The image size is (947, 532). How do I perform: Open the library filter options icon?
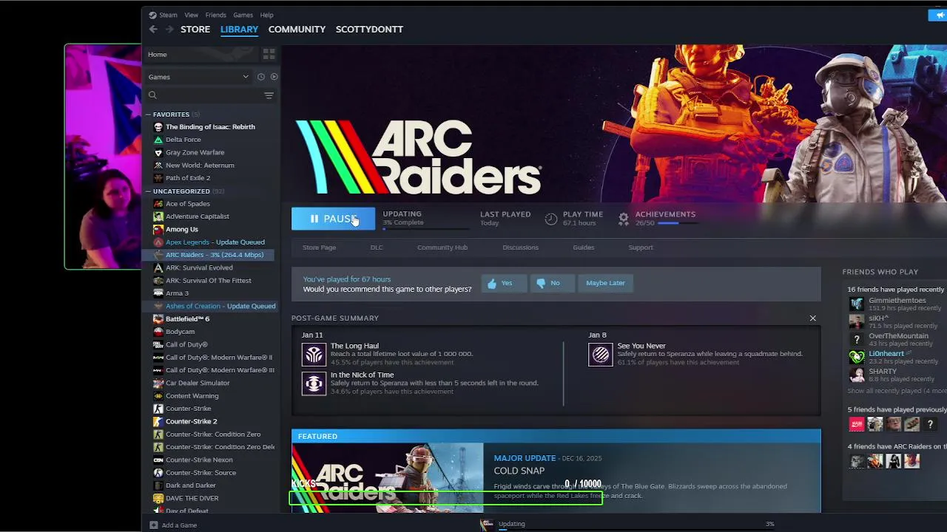269,95
